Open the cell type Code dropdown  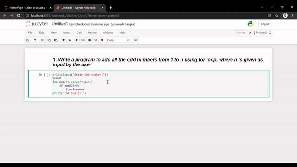[x=118, y=40]
